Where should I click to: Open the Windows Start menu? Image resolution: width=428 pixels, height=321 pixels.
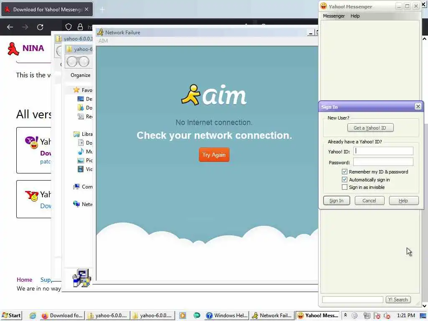pyautogui.click(x=11, y=316)
